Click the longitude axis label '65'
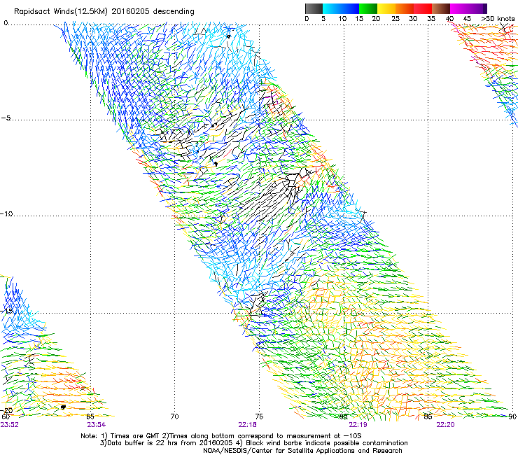Screen dimensions: 518x455 click(90, 416)
